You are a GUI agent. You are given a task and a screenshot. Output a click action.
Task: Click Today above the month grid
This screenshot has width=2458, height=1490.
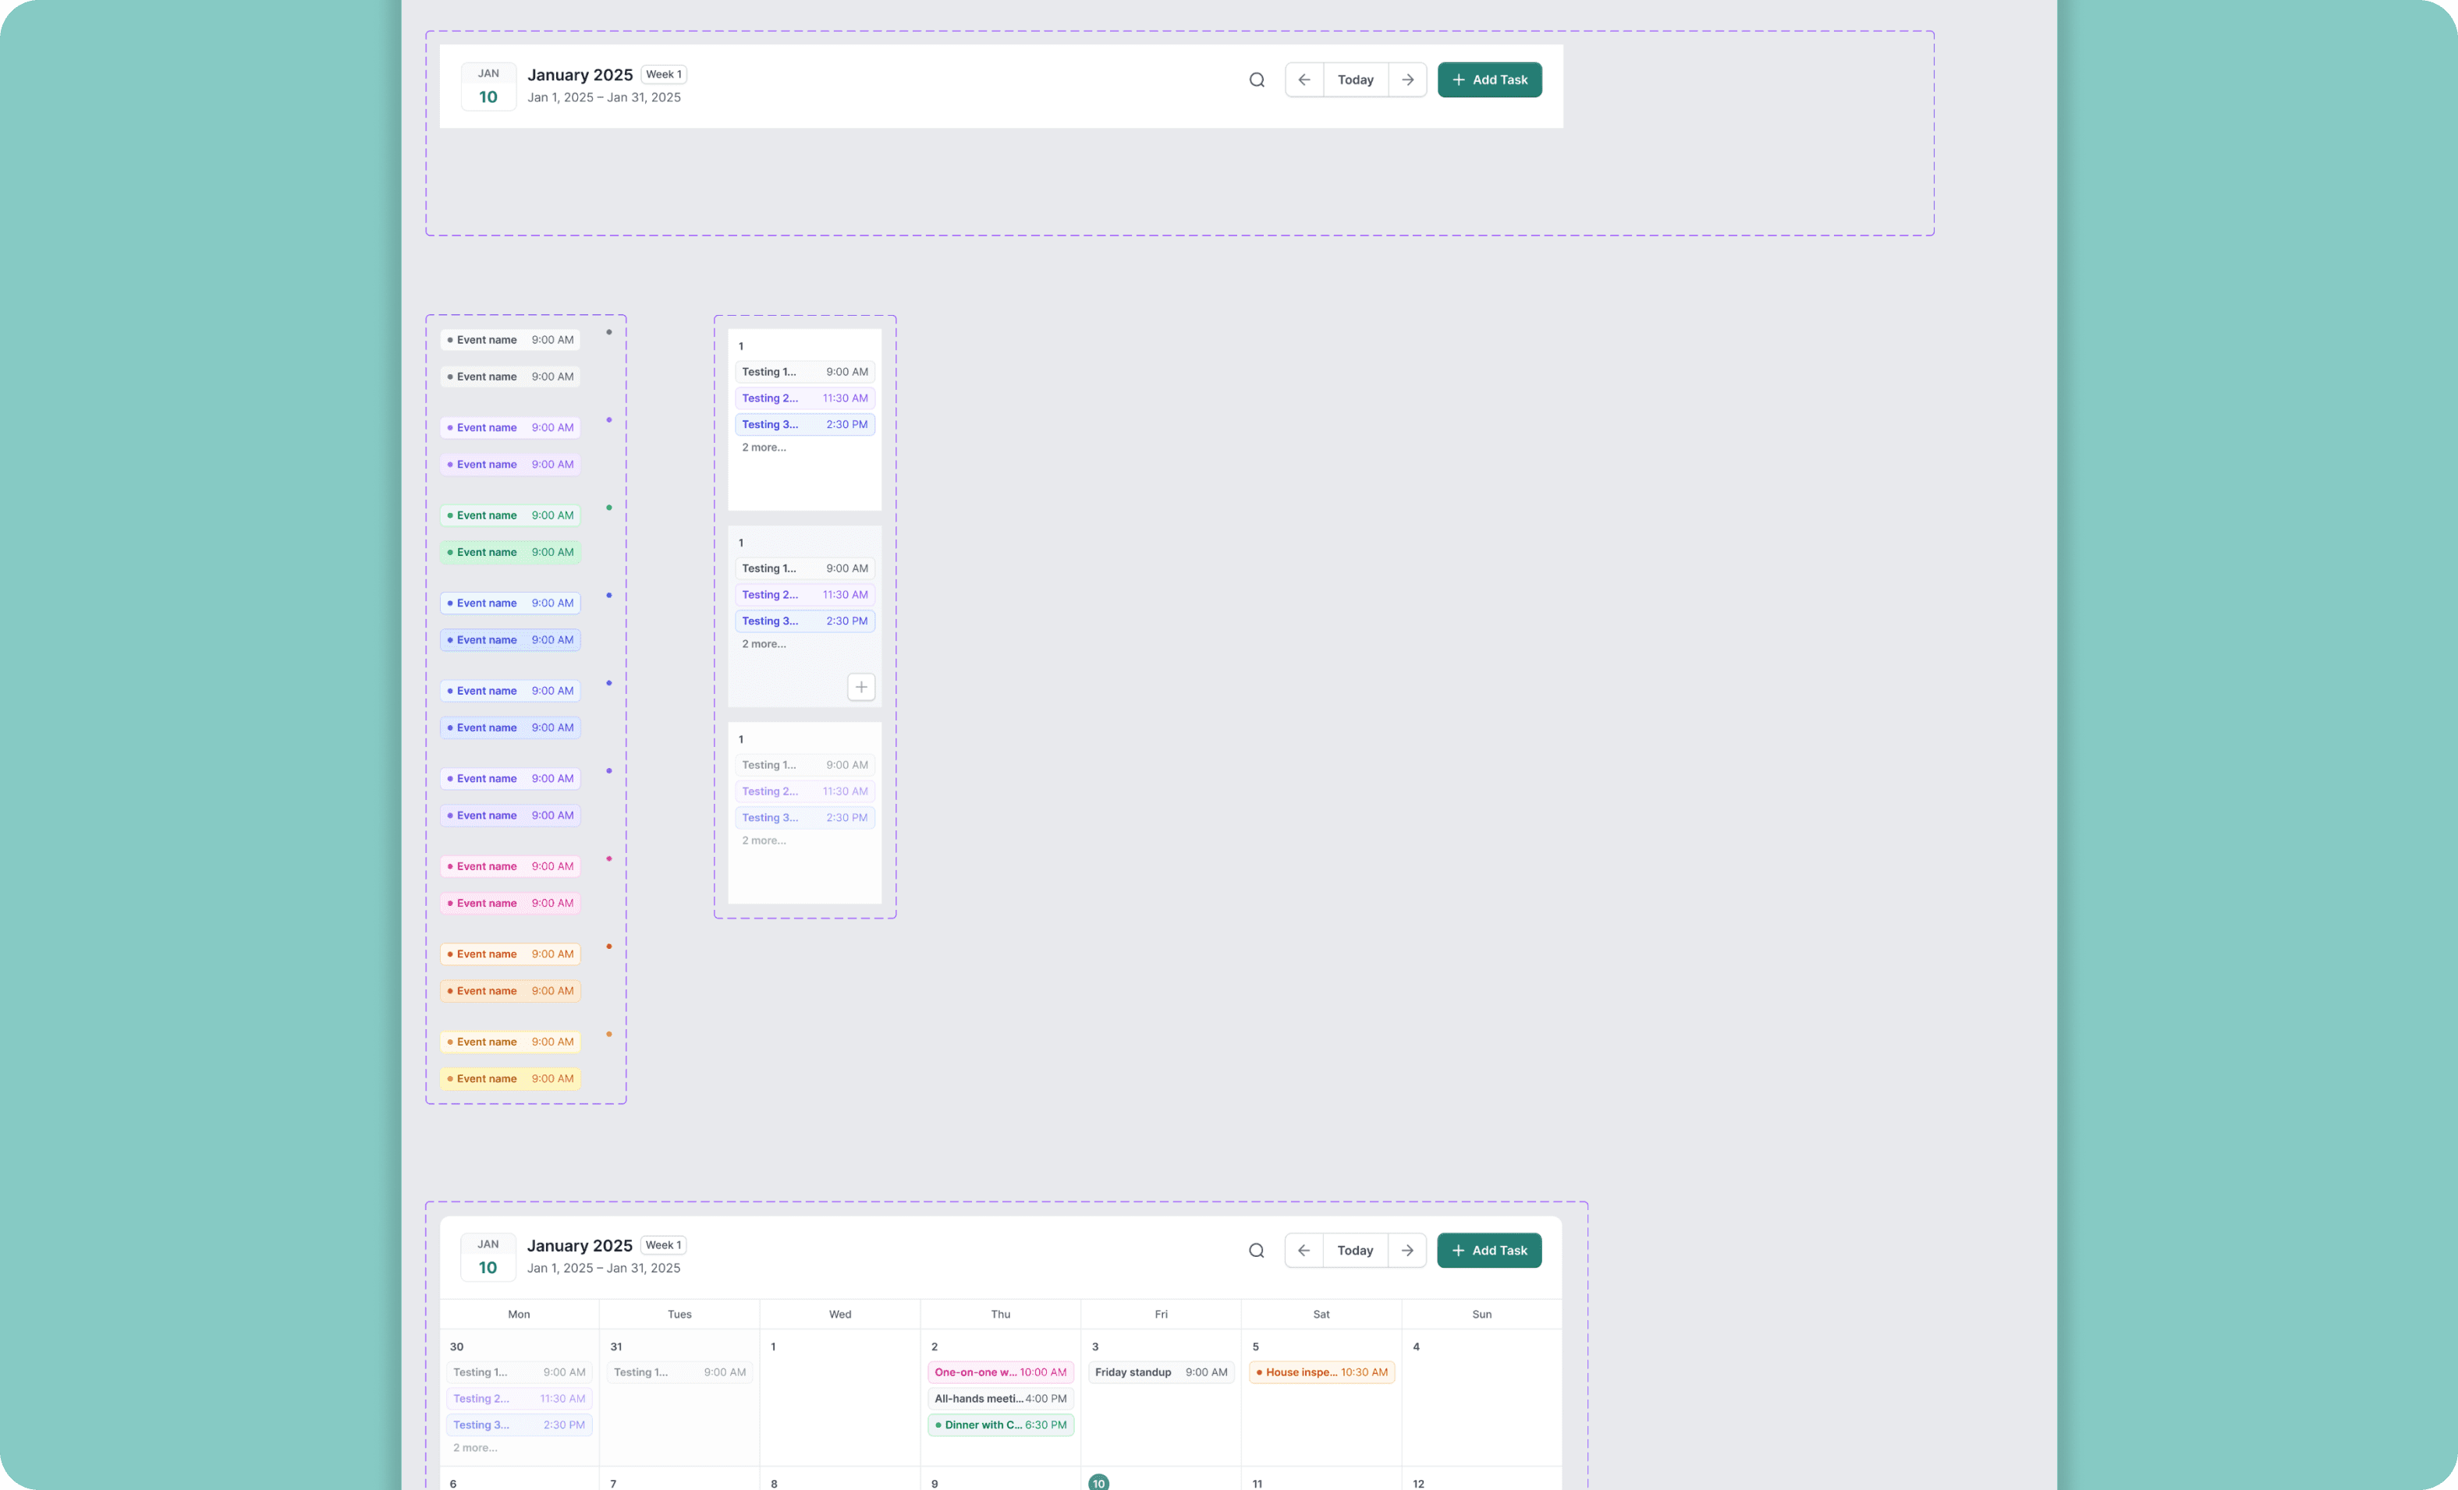tap(1355, 1251)
